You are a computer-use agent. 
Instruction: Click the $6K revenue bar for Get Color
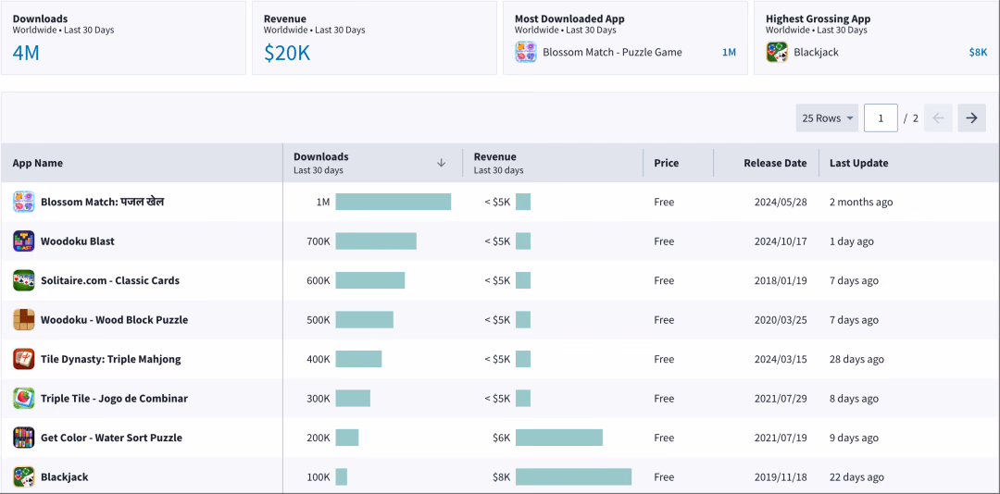pyautogui.click(x=559, y=438)
